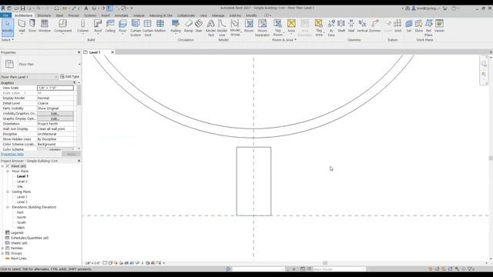This screenshot has height=277, width=493.
Task: Expand the Groups tree node
Action: 2,253
